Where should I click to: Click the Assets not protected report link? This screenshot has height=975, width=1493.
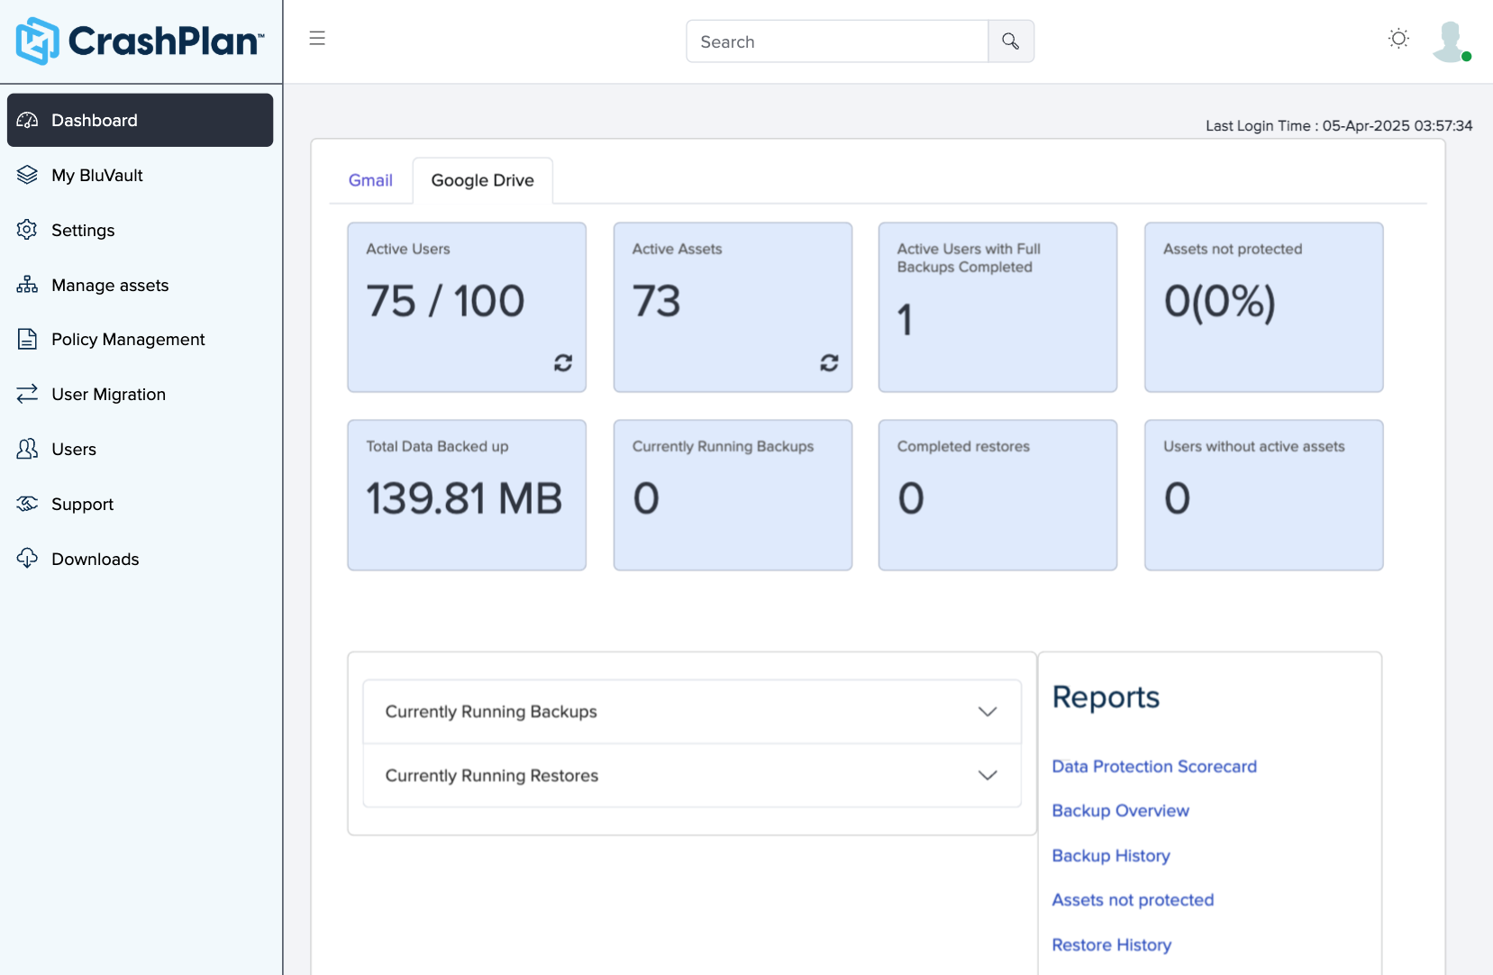click(x=1133, y=899)
